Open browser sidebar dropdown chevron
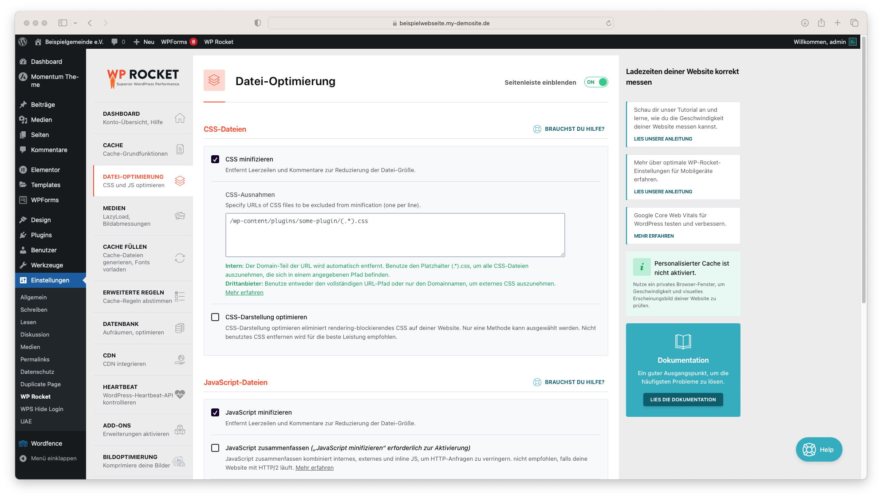 point(75,23)
